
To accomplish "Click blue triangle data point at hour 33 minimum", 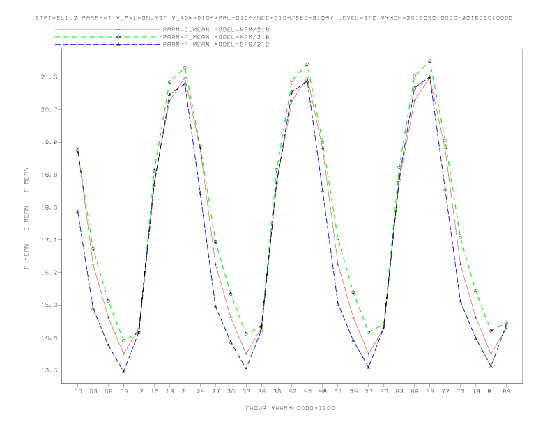I will click(246, 368).
